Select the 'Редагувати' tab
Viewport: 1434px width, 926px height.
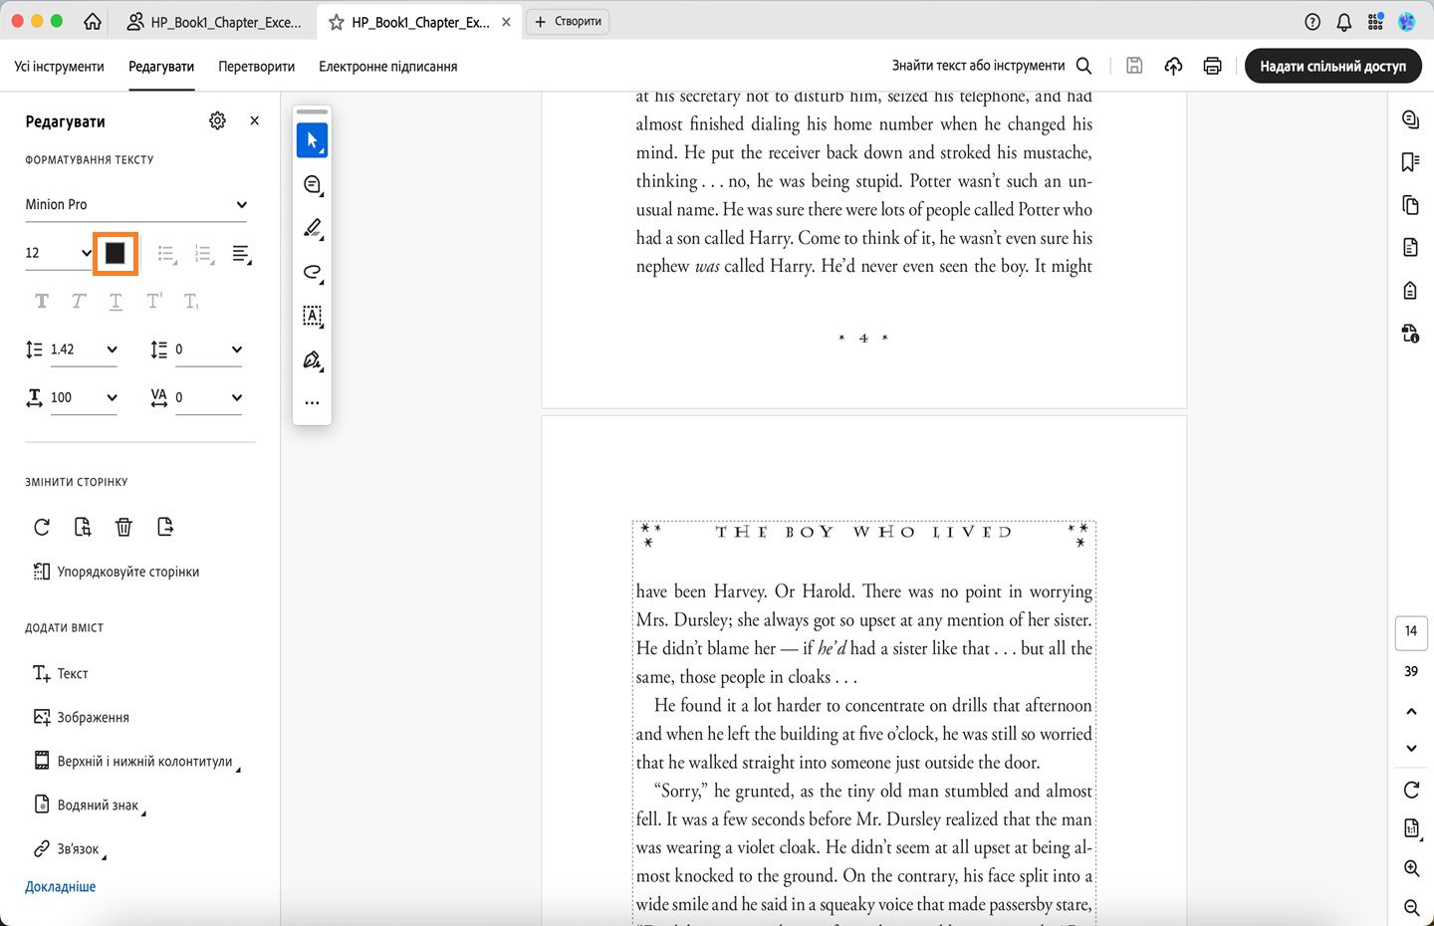tap(161, 67)
